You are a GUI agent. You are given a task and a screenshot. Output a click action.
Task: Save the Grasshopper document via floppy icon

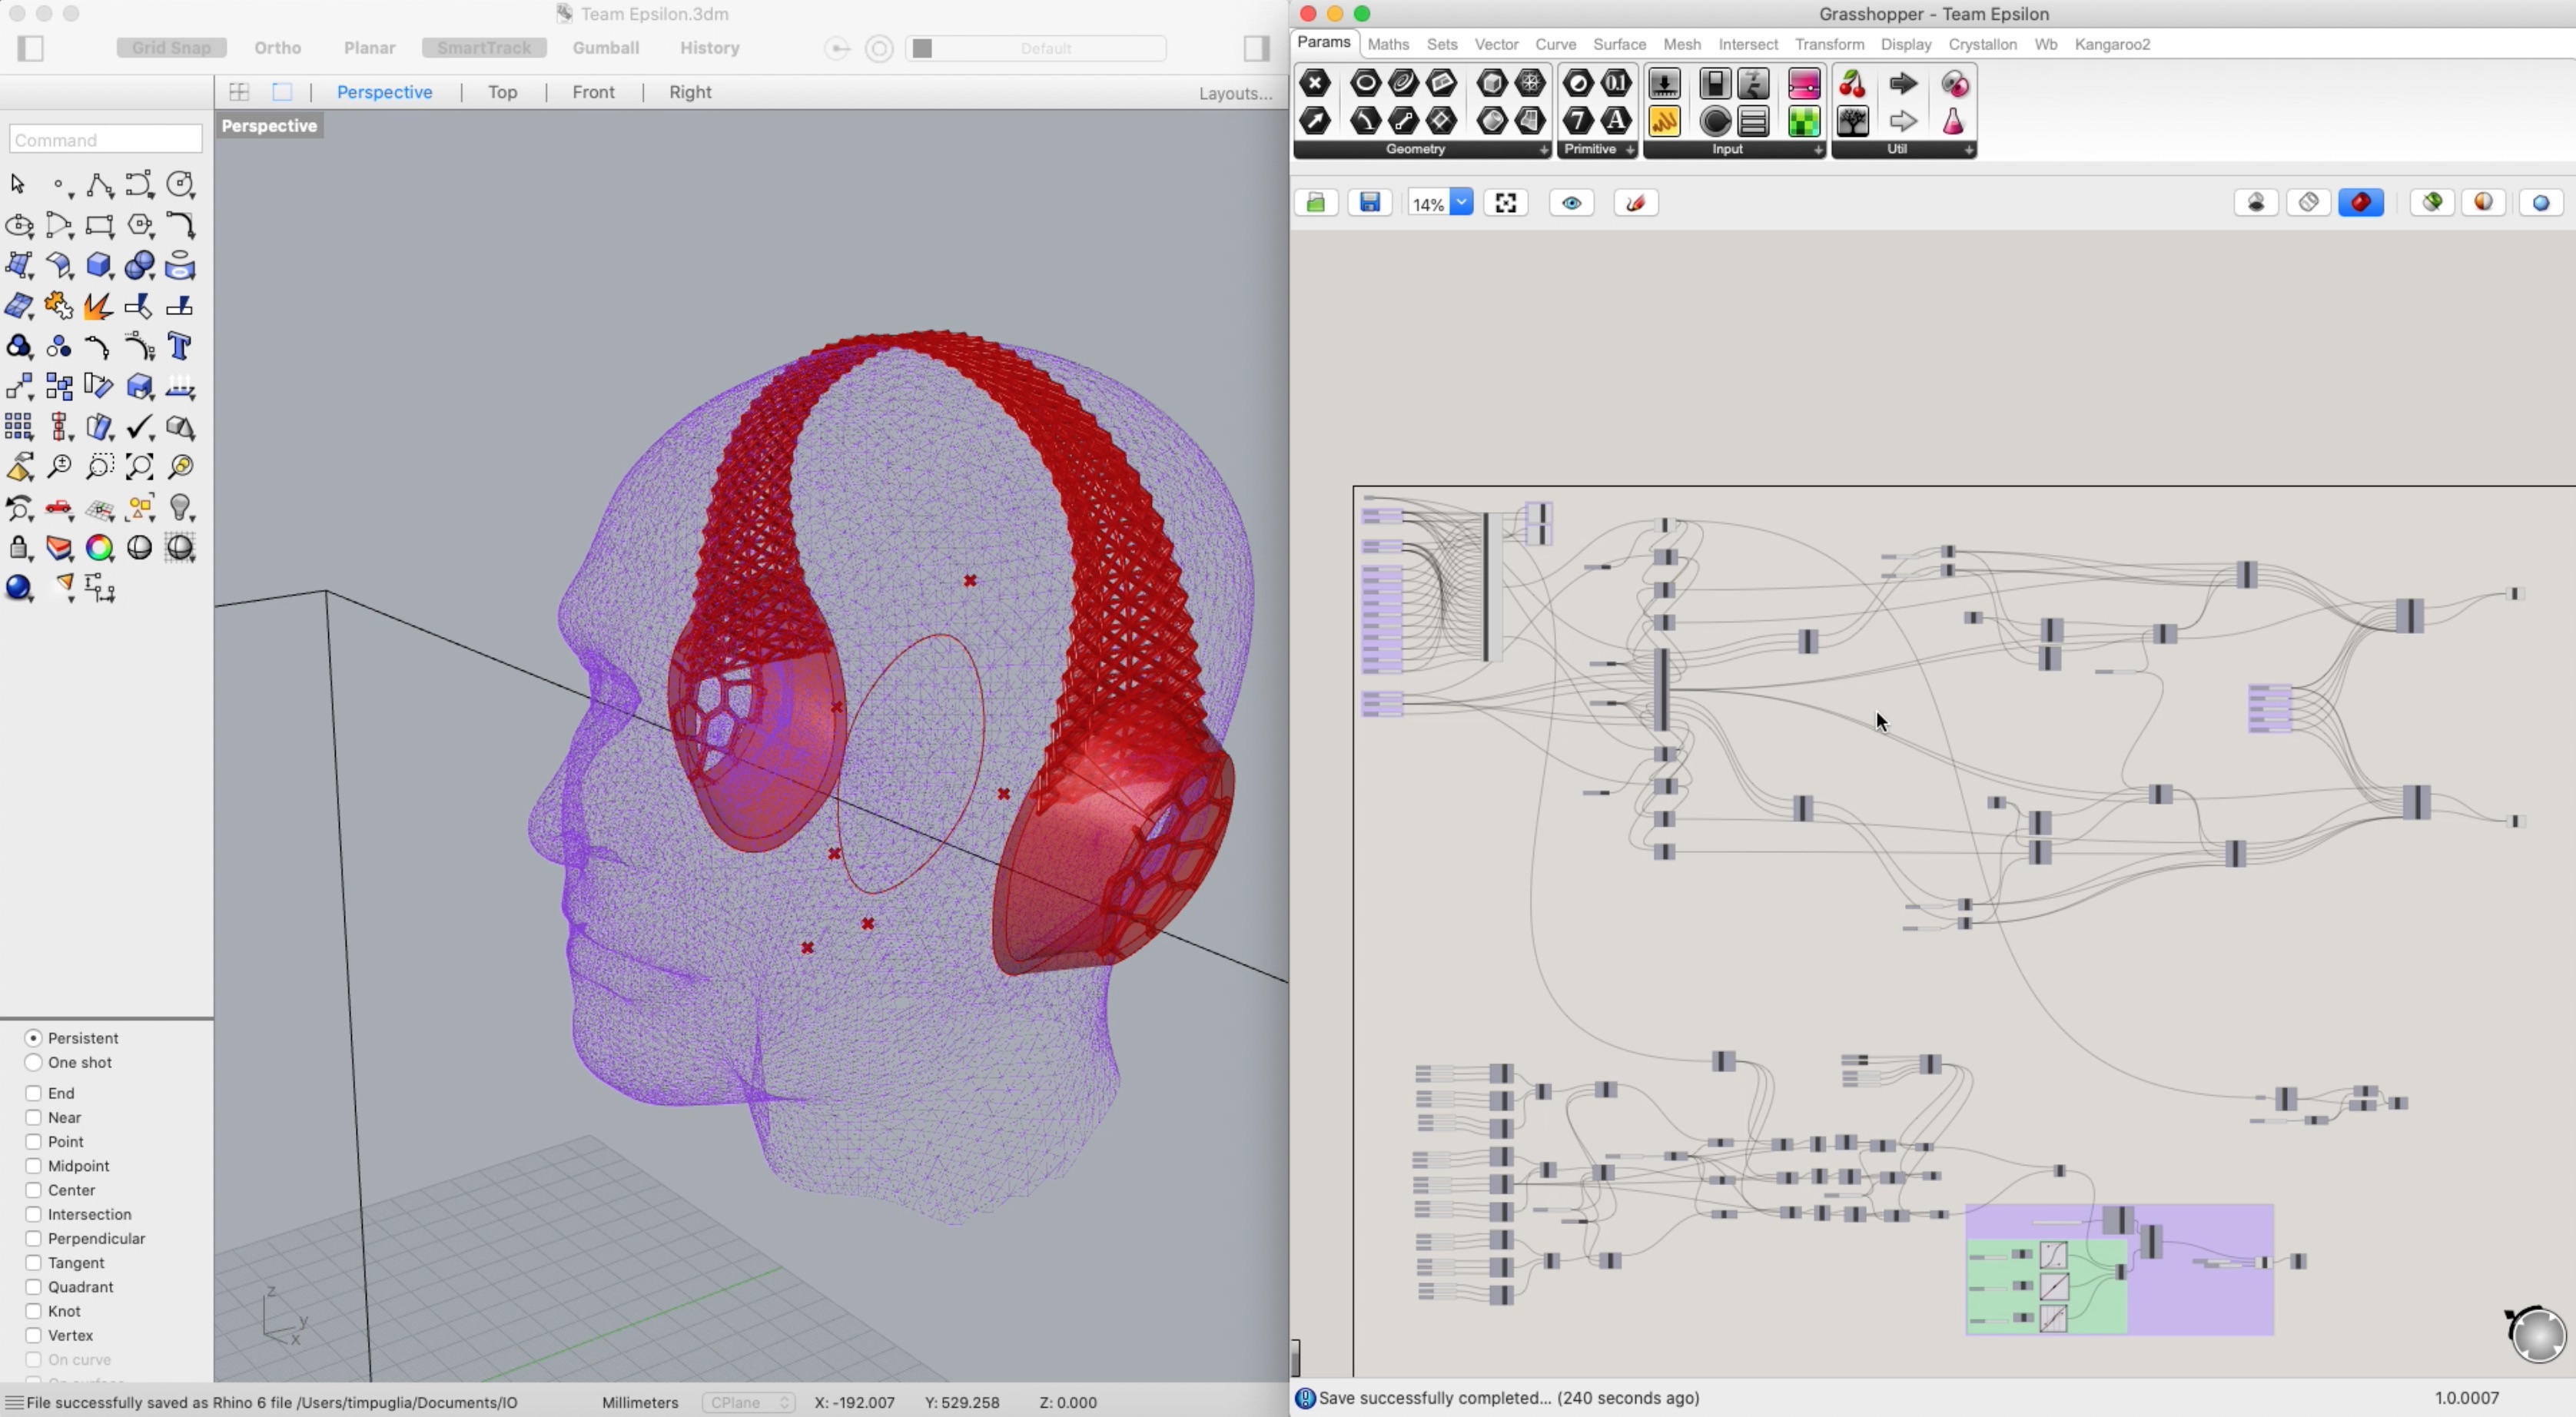point(1369,203)
